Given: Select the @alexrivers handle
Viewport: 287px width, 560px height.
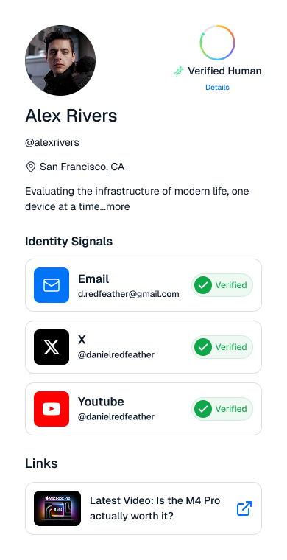Looking at the screenshot, I should [x=52, y=142].
